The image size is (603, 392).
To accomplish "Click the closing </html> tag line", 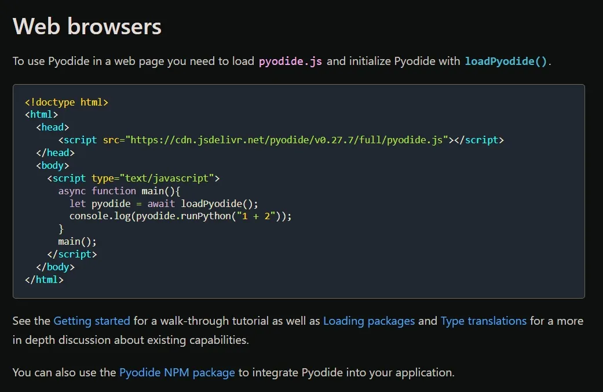I will [x=44, y=280].
